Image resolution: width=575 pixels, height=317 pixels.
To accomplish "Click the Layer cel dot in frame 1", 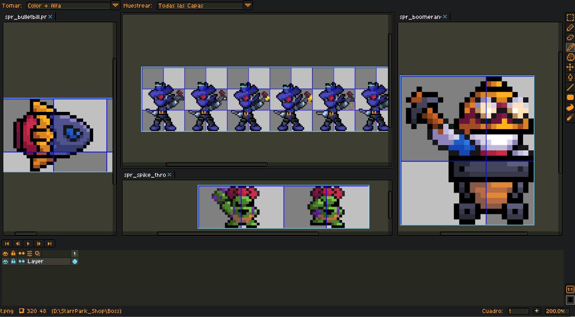I will coord(75,262).
